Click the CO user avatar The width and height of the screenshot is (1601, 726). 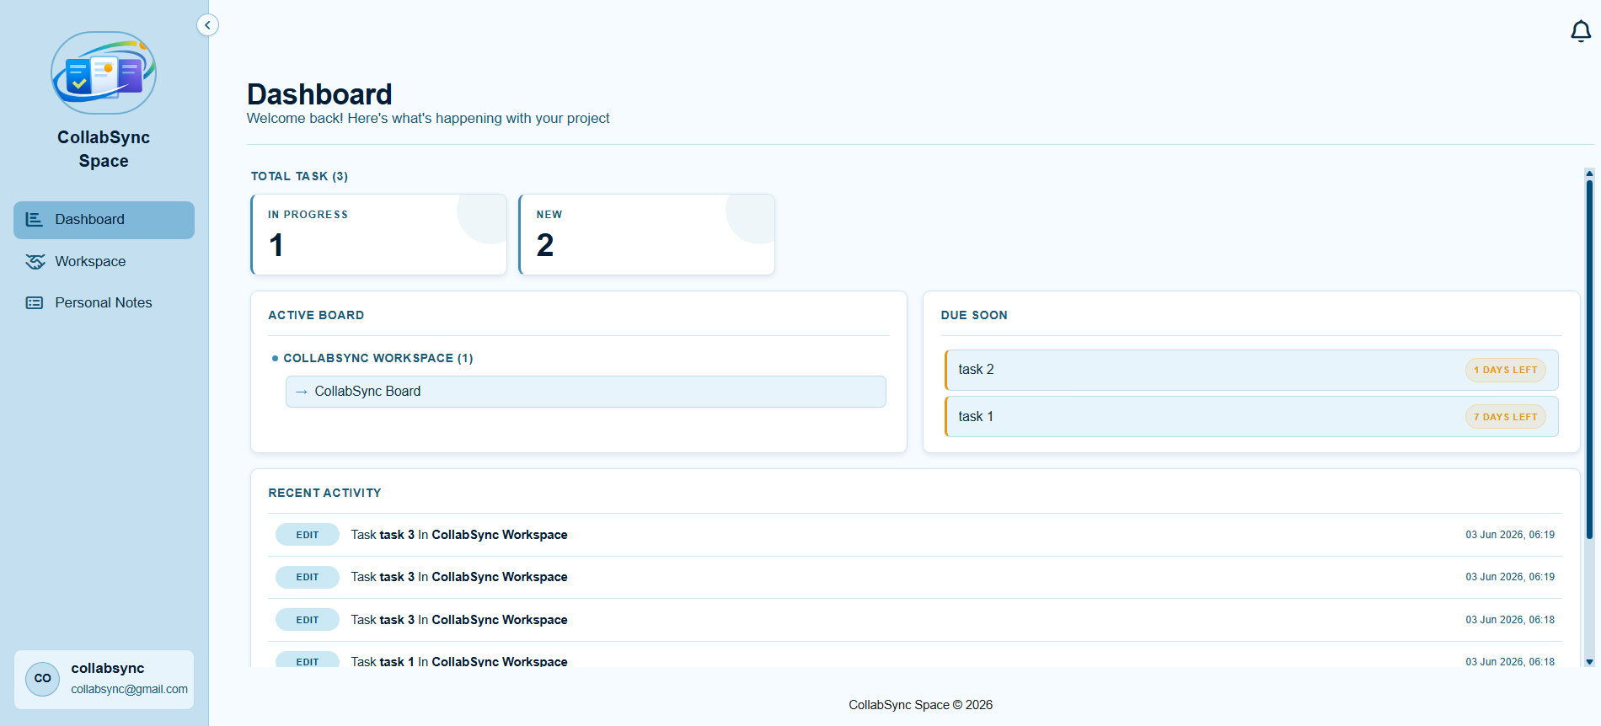pyautogui.click(x=43, y=679)
